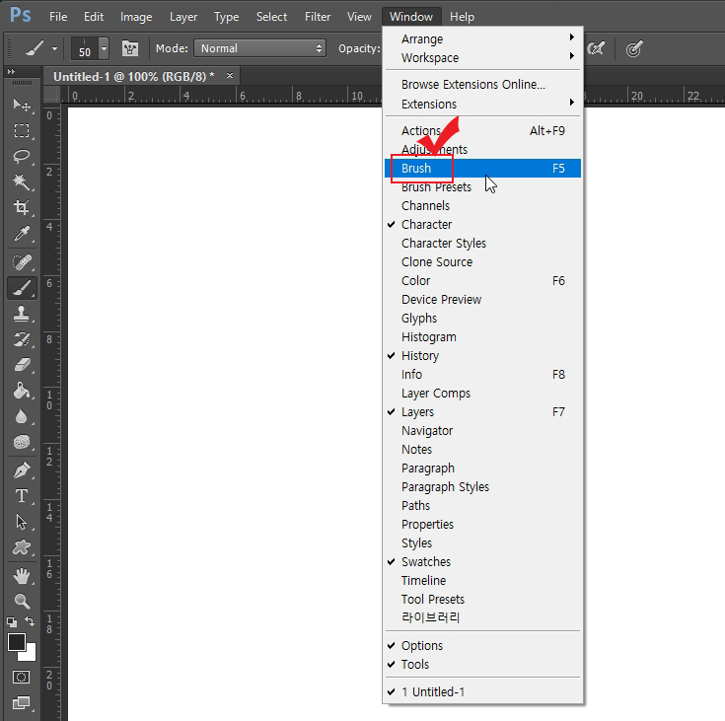Screen dimensions: 725x721
Task: Change screen mode icon
Action: coord(22,703)
